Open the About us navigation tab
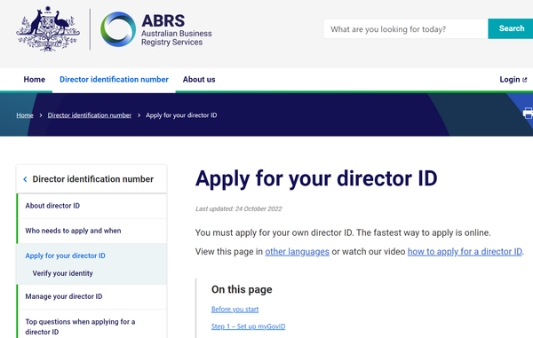This screenshot has width=533, height=338. 199,80
